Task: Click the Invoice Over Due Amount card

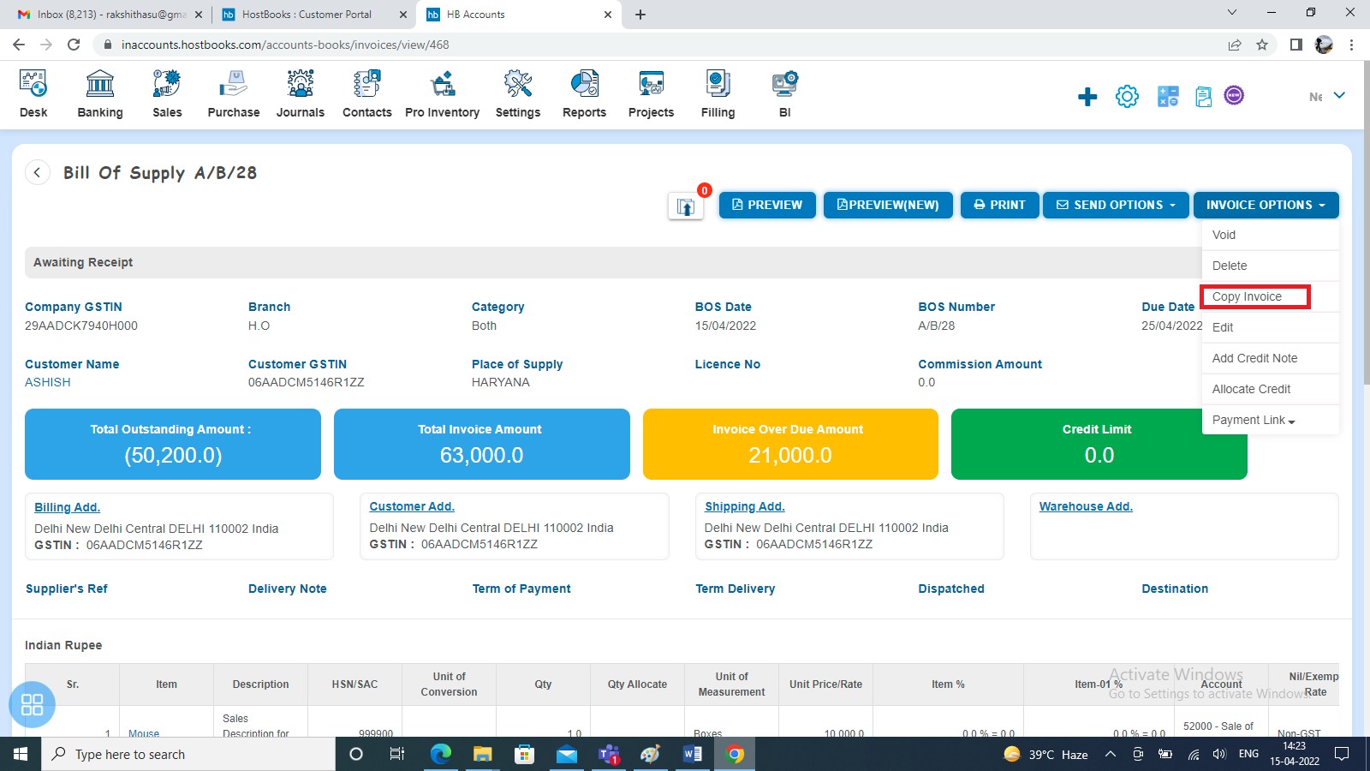Action: point(790,444)
